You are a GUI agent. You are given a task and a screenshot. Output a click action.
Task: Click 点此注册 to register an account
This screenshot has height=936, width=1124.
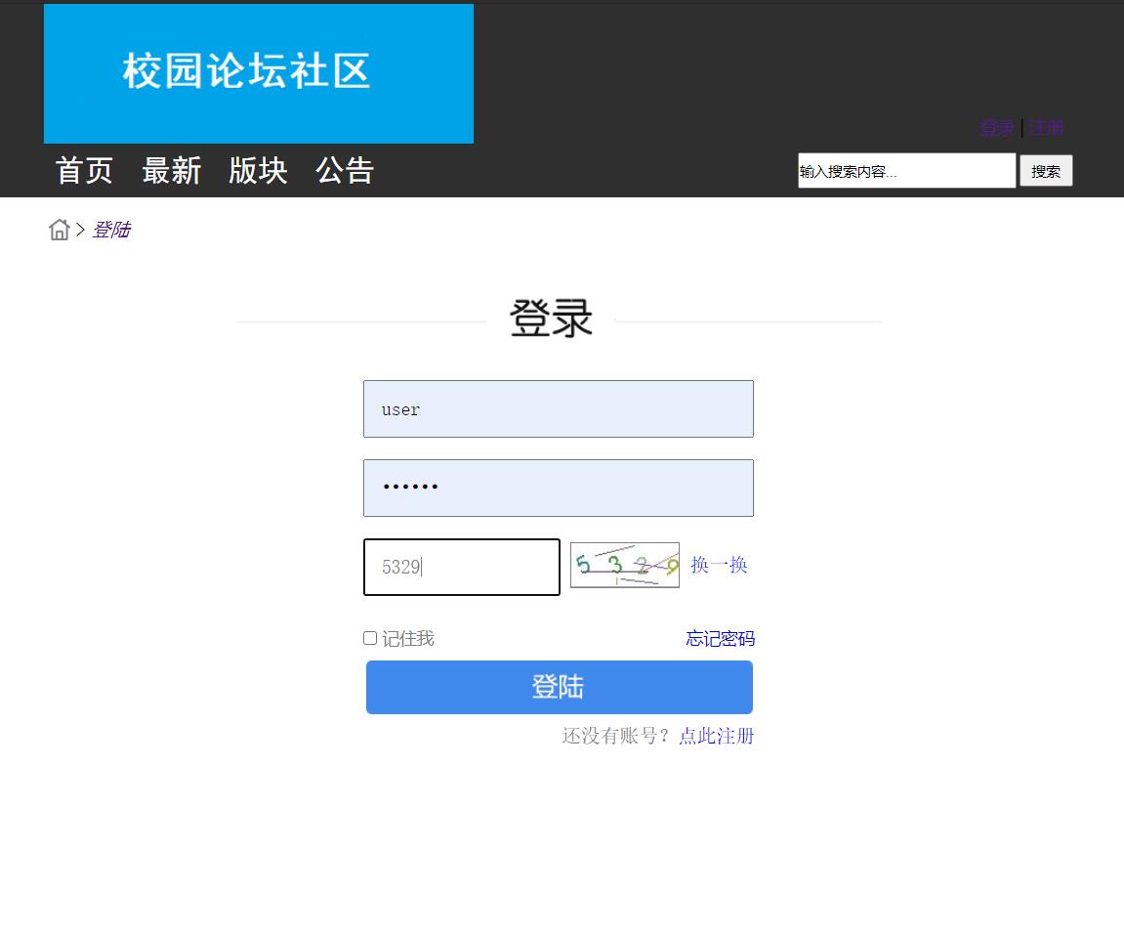pyautogui.click(x=715, y=736)
